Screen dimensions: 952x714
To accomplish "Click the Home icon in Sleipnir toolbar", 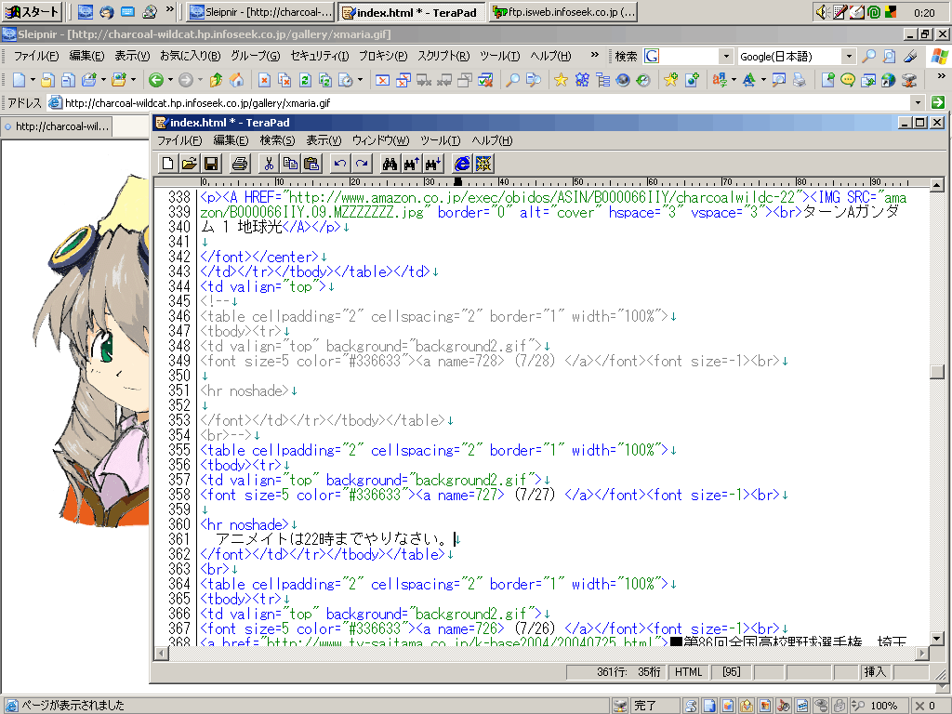I will (x=237, y=80).
